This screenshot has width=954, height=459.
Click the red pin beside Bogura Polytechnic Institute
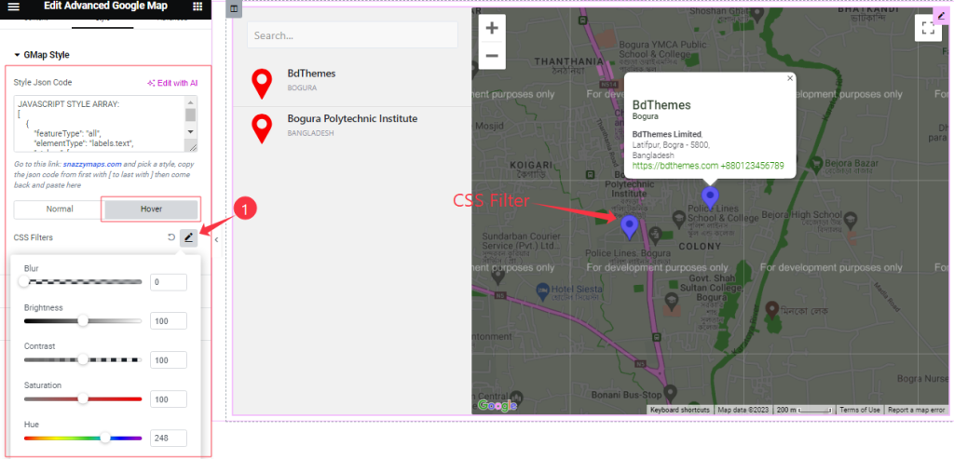click(x=262, y=128)
